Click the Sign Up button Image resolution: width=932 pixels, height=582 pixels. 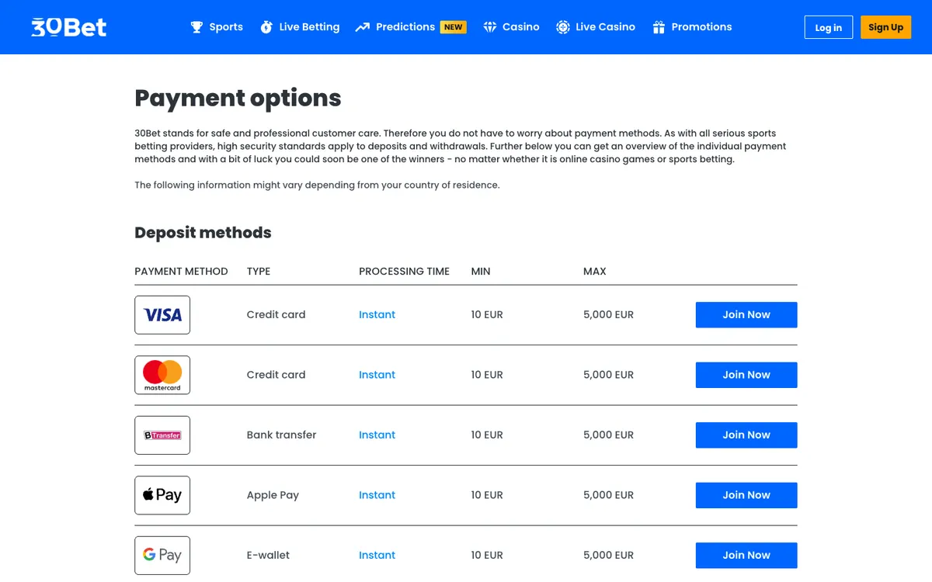886,27
